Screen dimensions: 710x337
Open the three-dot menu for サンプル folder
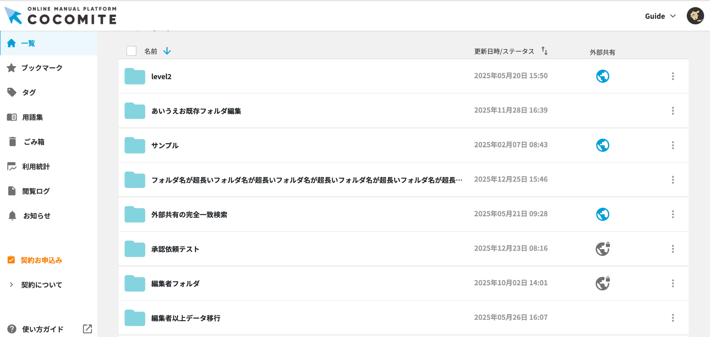click(673, 145)
